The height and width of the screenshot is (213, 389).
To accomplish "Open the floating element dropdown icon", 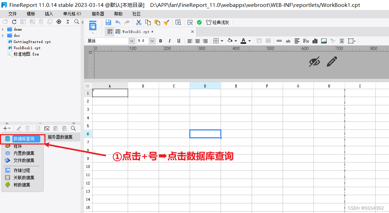I will pyautogui.click(x=352, y=41).
